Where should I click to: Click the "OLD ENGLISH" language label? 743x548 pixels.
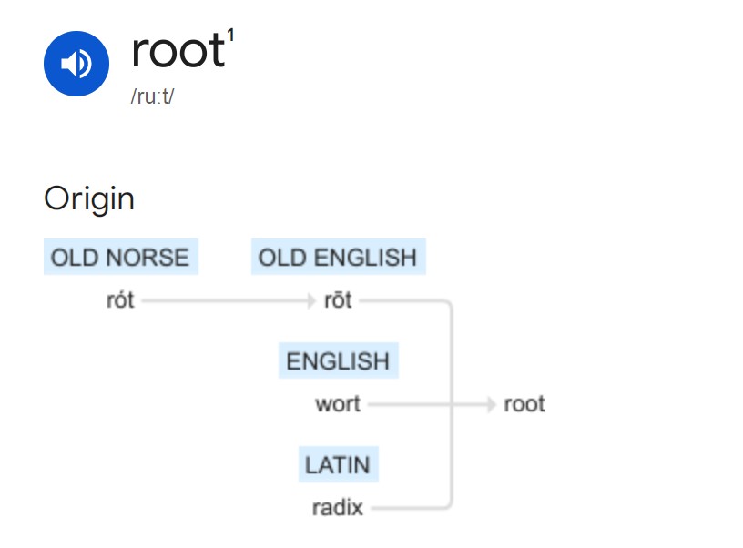coord(339,258)
